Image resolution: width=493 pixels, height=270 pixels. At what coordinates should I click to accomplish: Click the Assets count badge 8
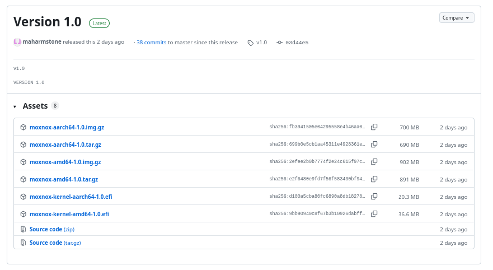click(55, 106)
